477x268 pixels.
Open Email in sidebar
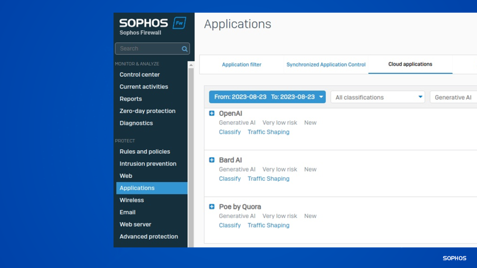click(128, 212)
